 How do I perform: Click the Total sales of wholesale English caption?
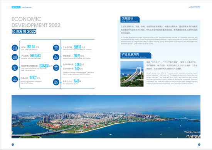pos(34,70)
